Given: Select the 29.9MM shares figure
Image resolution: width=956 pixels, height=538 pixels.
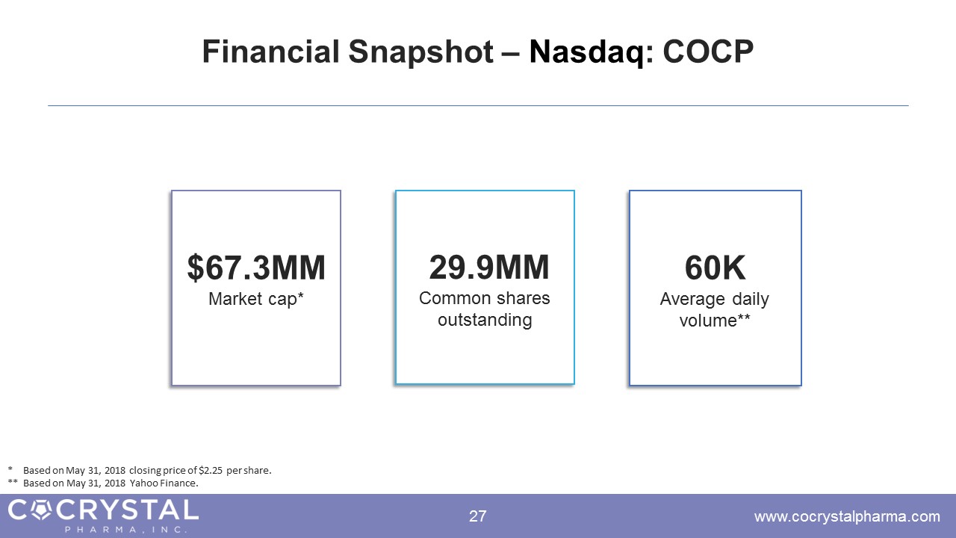Looking at the screenshot, I should (x=488, y=267).
